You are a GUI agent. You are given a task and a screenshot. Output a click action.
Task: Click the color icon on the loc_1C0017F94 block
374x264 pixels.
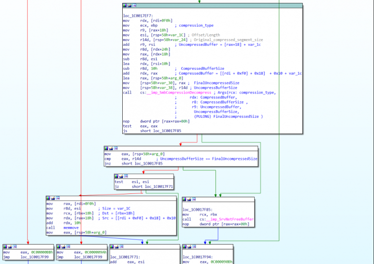(x=185, y=246)
